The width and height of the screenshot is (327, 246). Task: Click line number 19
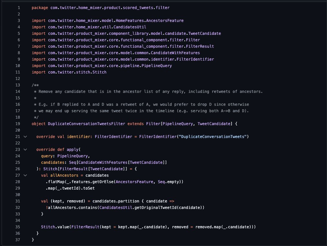pos(18,124)
